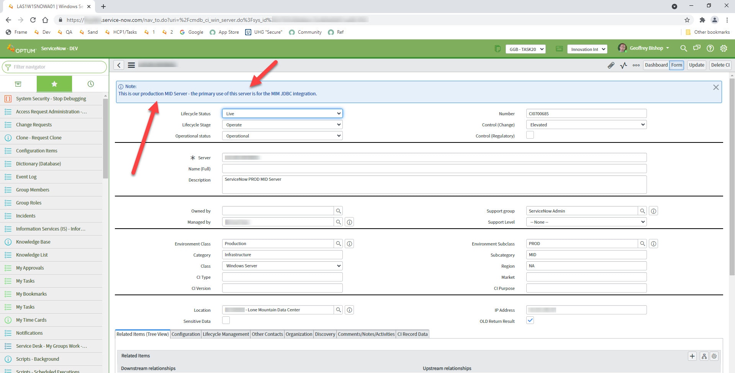The image size is (735, 373).
Task: Open the history clock tab in navigator
Action: (x=90, y=84)
